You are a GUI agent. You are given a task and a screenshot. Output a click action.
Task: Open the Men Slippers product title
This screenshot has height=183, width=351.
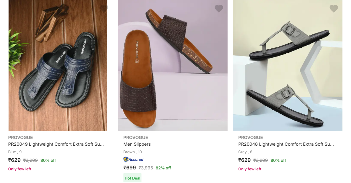coord(137,144)
